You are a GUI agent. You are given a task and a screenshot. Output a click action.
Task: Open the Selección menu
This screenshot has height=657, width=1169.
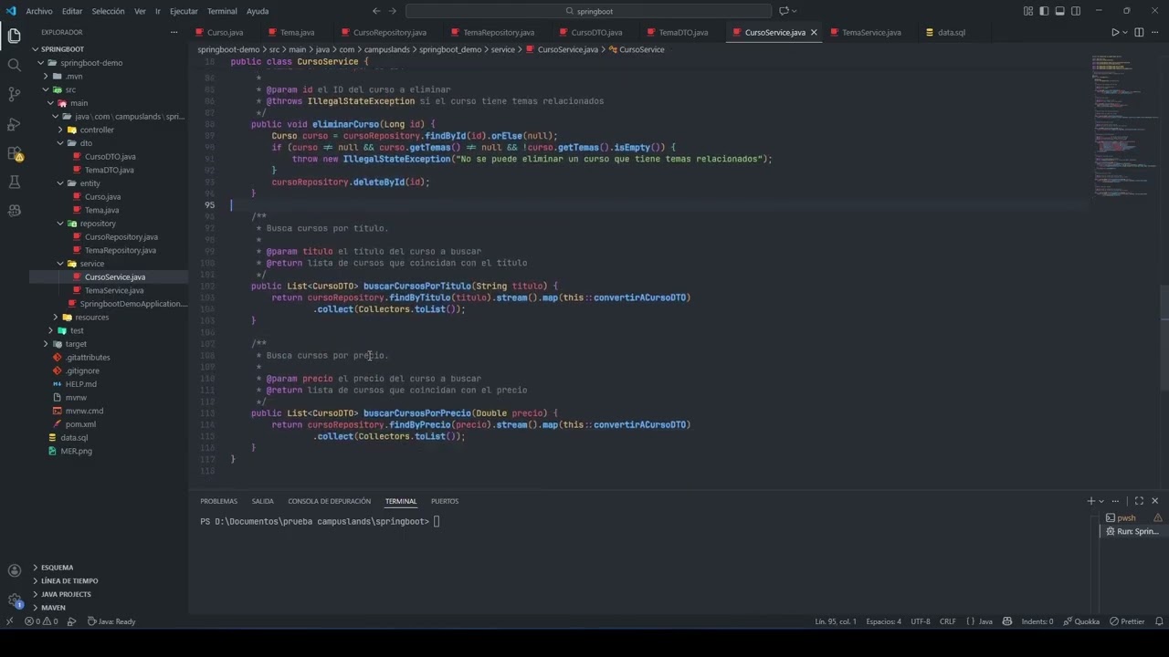(108, 11)
